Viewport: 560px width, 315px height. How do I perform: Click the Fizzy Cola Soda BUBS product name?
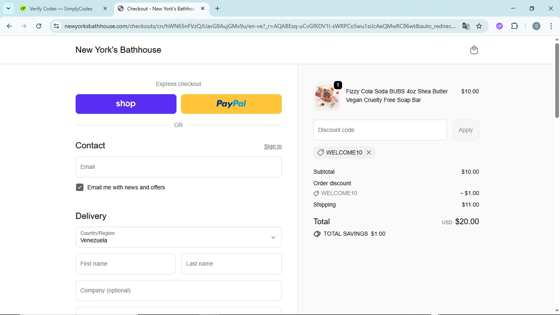pyautogui.click(x=397, y=96)
